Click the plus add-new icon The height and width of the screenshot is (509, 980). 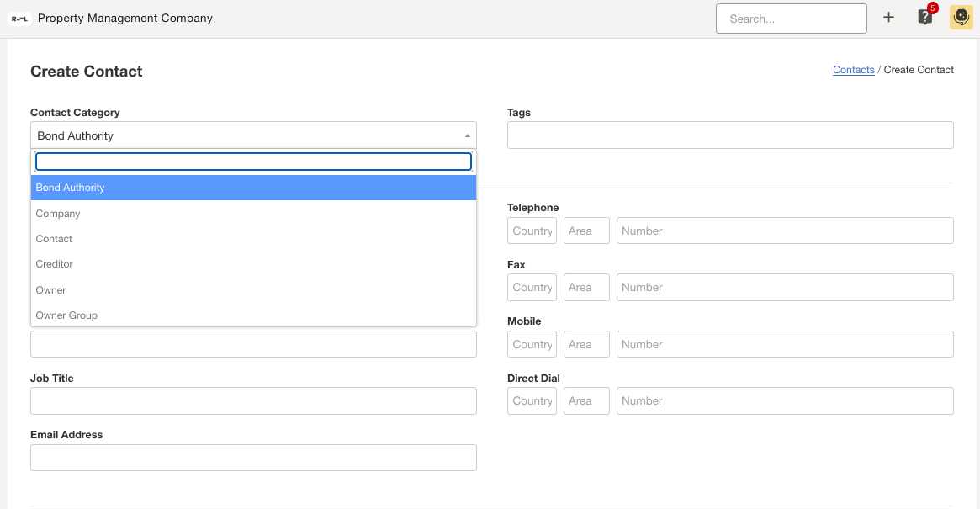point(888,18)
